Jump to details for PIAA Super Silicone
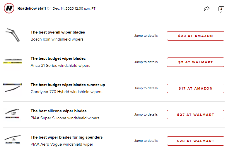This screenshot has height=157, width=234. (146, 115)
